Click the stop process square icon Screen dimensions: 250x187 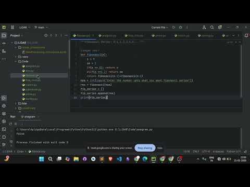[16, 124]
